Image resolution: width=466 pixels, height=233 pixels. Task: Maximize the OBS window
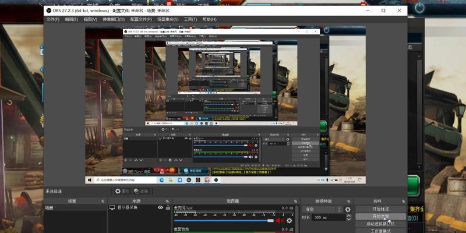pyautogui.click(x=383, y=10)
